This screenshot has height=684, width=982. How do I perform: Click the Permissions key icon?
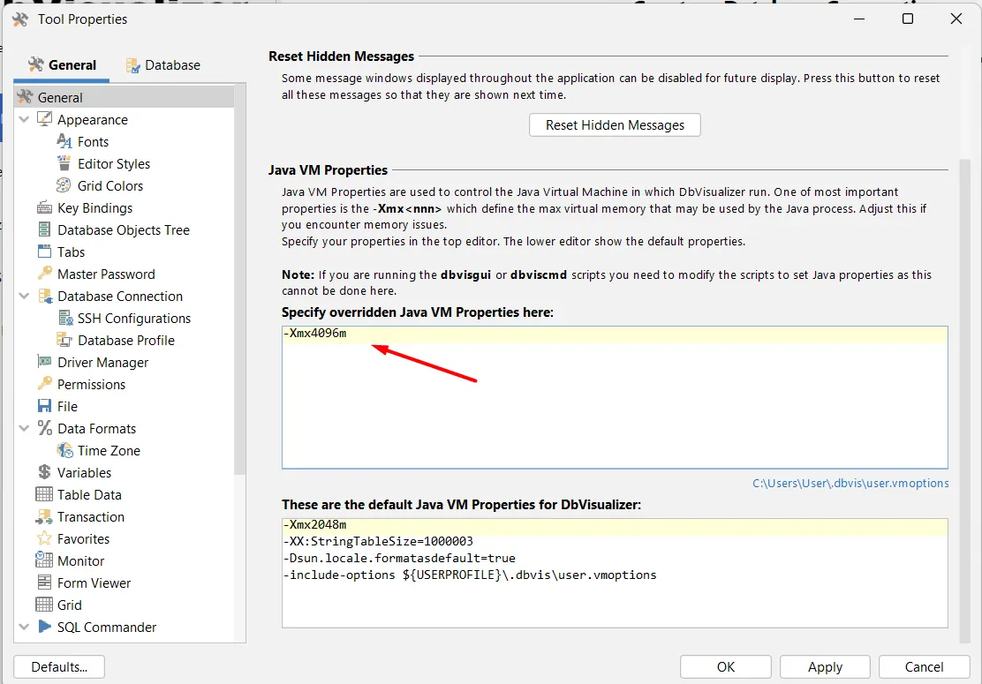[44, 384]
